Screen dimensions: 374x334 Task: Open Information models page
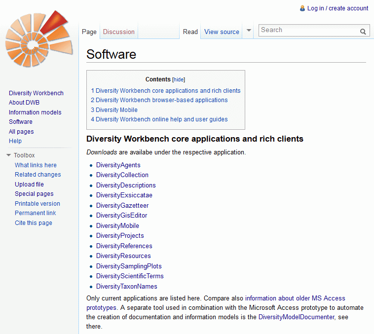coord(35,112)
